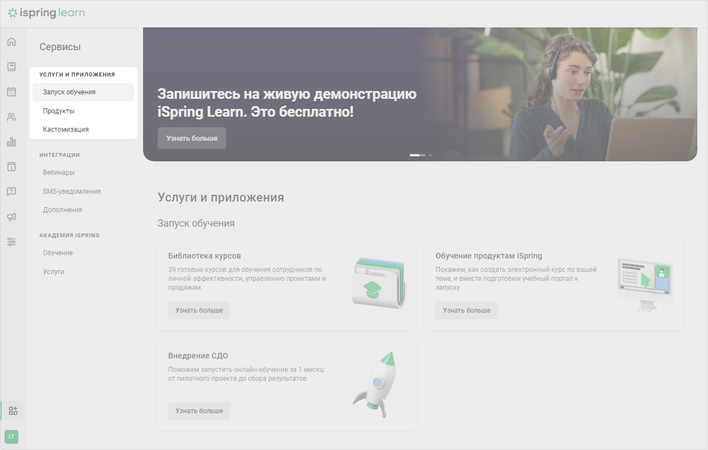
Task: Click the Услуги и приложения section label in sidebar
Action: [x=77, y=74]
